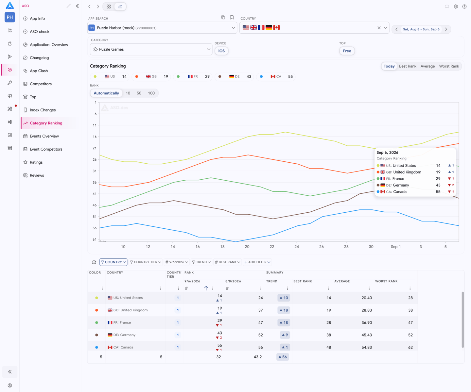Select the Worst Rank tab

[x=449, y=66]
